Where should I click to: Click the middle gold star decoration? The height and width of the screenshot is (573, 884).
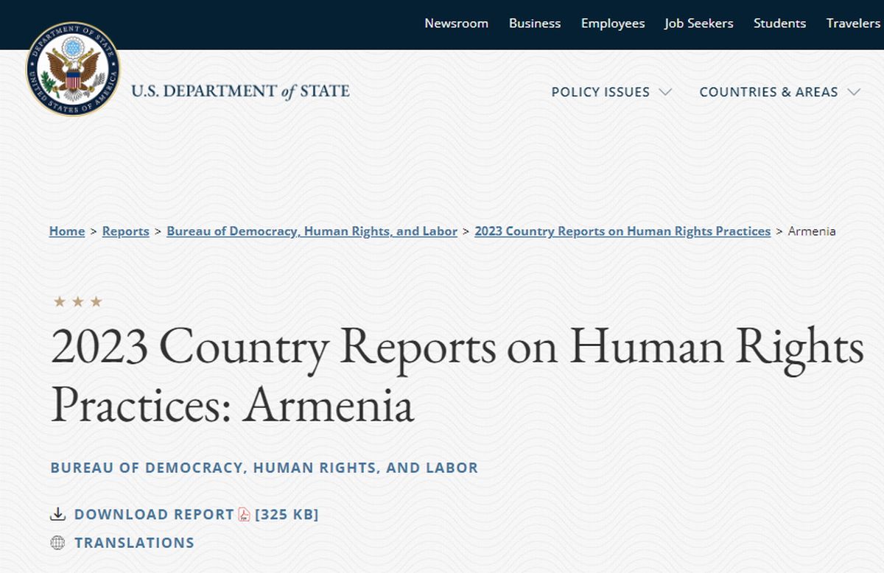pos(77,301)
